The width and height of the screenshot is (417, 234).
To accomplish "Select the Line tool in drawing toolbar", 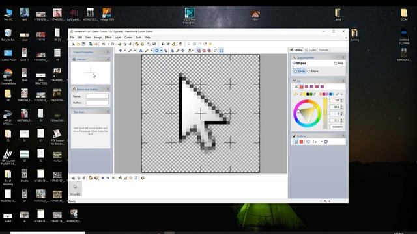I will pos(130,51).
